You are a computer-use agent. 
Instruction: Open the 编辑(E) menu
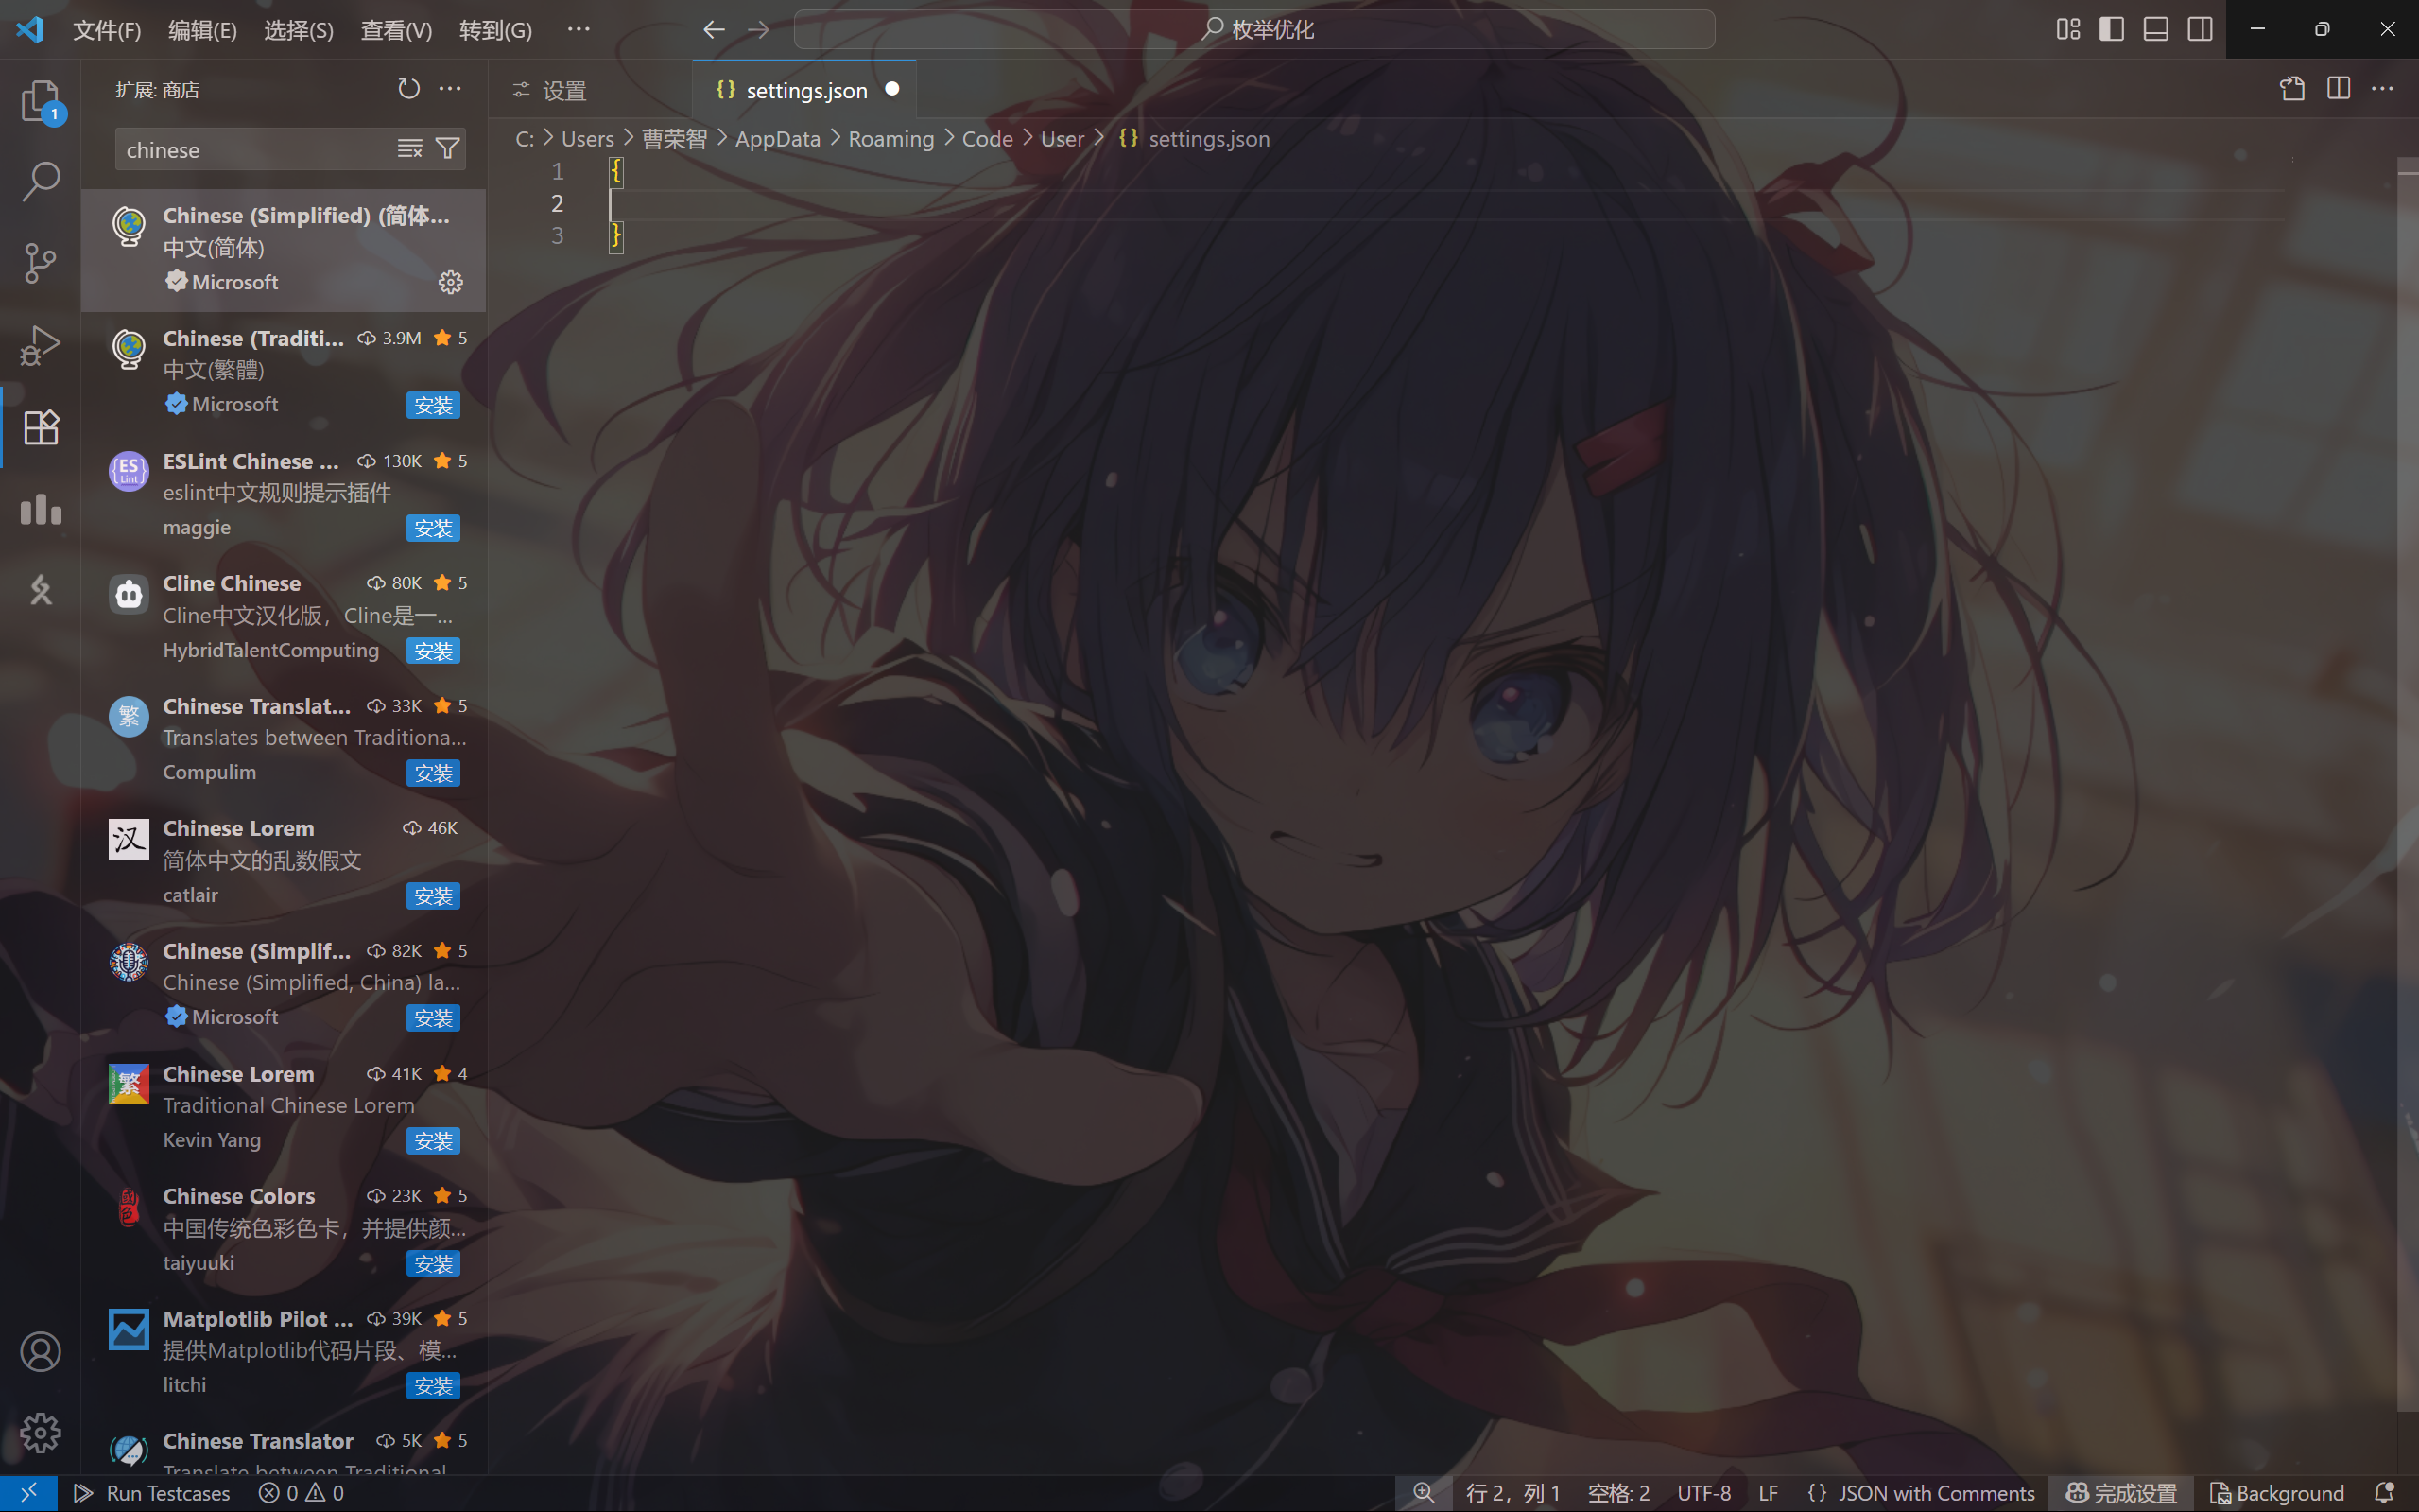(202, 30)
